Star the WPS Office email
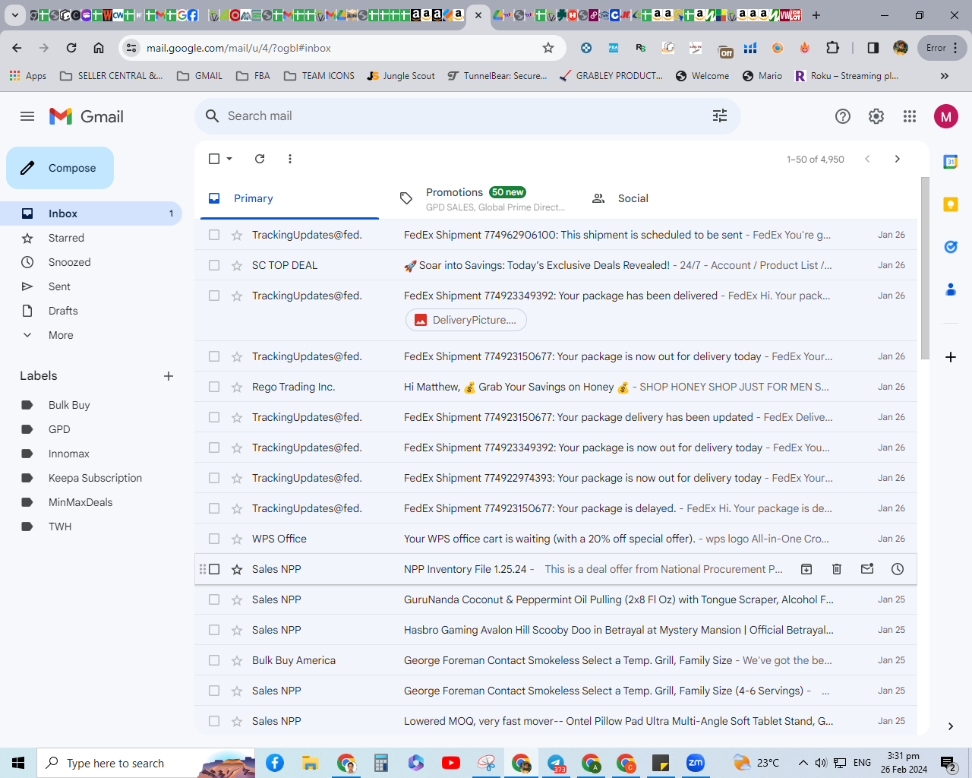Screen dimensions: 972x778 tap(237, 539)
